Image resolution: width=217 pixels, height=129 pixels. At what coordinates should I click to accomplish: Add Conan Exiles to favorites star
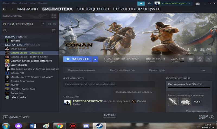tap(209, 59)
